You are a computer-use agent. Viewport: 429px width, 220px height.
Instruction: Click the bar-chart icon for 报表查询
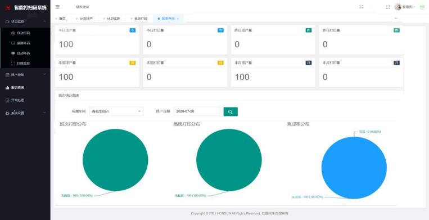7,88
